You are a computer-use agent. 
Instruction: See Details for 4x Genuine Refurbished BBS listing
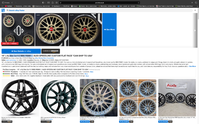[x=163, y=121]
